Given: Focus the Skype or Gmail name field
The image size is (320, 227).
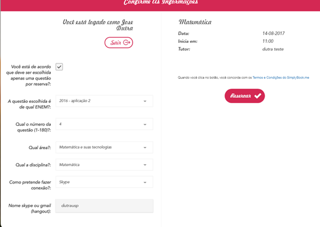Looking at the screenshot, I should [104, 206].
